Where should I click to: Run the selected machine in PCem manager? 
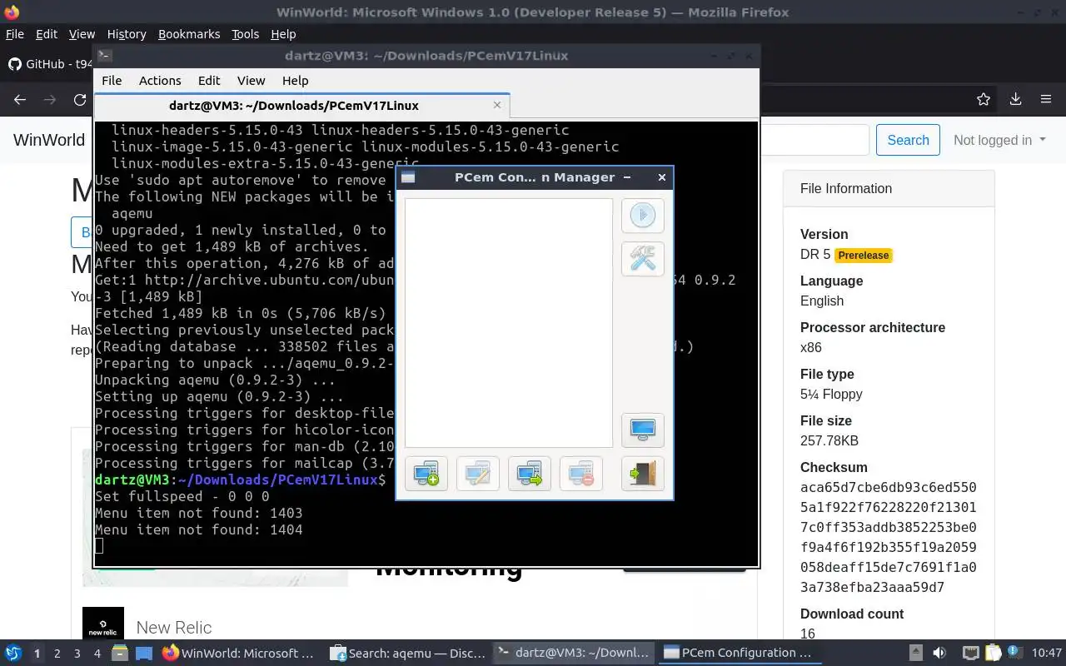tap(642, 216)
